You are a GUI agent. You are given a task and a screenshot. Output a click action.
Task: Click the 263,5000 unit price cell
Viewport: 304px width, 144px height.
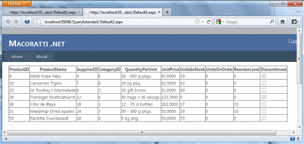click(x=171, y=104)
